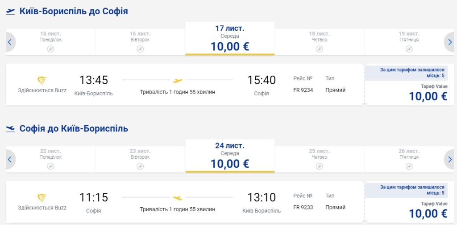Click the Ryanair harp logo on flight FR 9233
This screenshot has width=457, height=225.
click(42, 197)
